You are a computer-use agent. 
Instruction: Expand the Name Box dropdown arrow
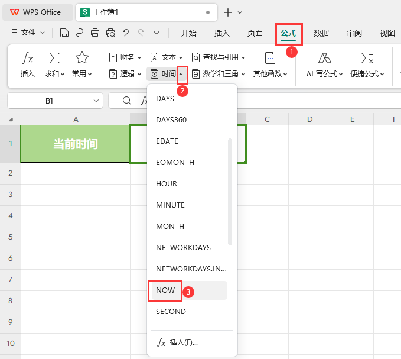96,101
